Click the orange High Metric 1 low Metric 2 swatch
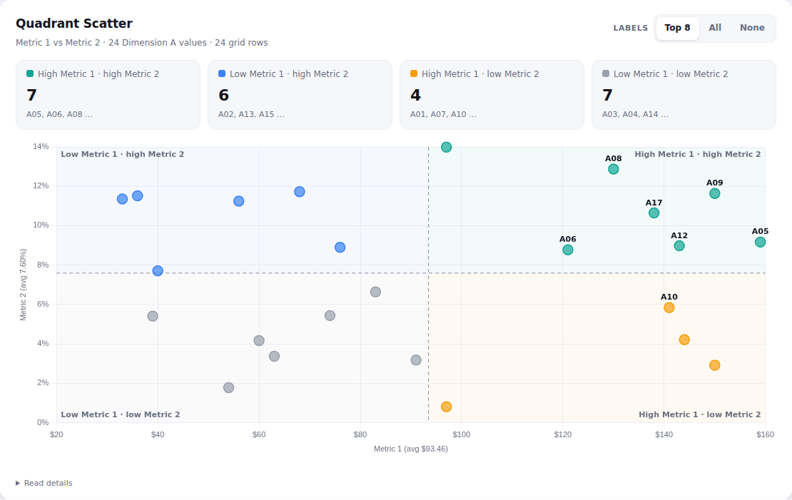Image resolution: width=792 pixels, height=500 pixels. 414,73
